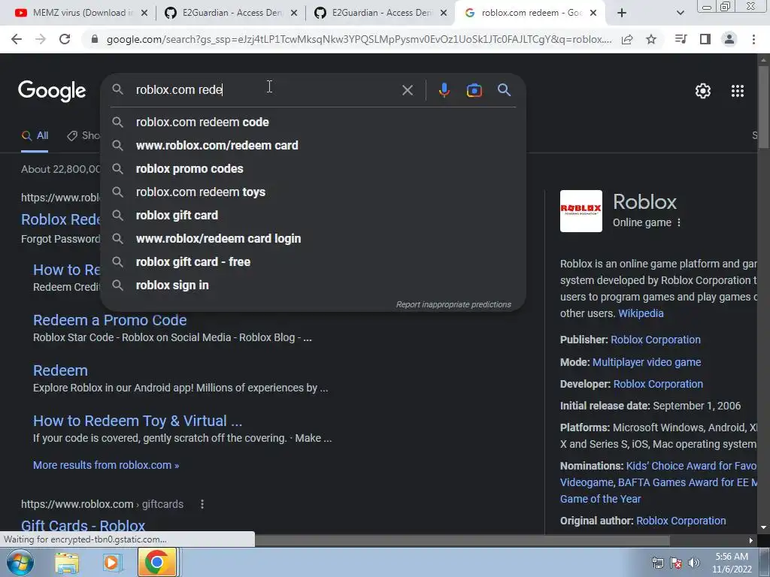Click the horizontal page scrollbar
This screenshot has height=577, width=770.
click(x=462, y=541)
